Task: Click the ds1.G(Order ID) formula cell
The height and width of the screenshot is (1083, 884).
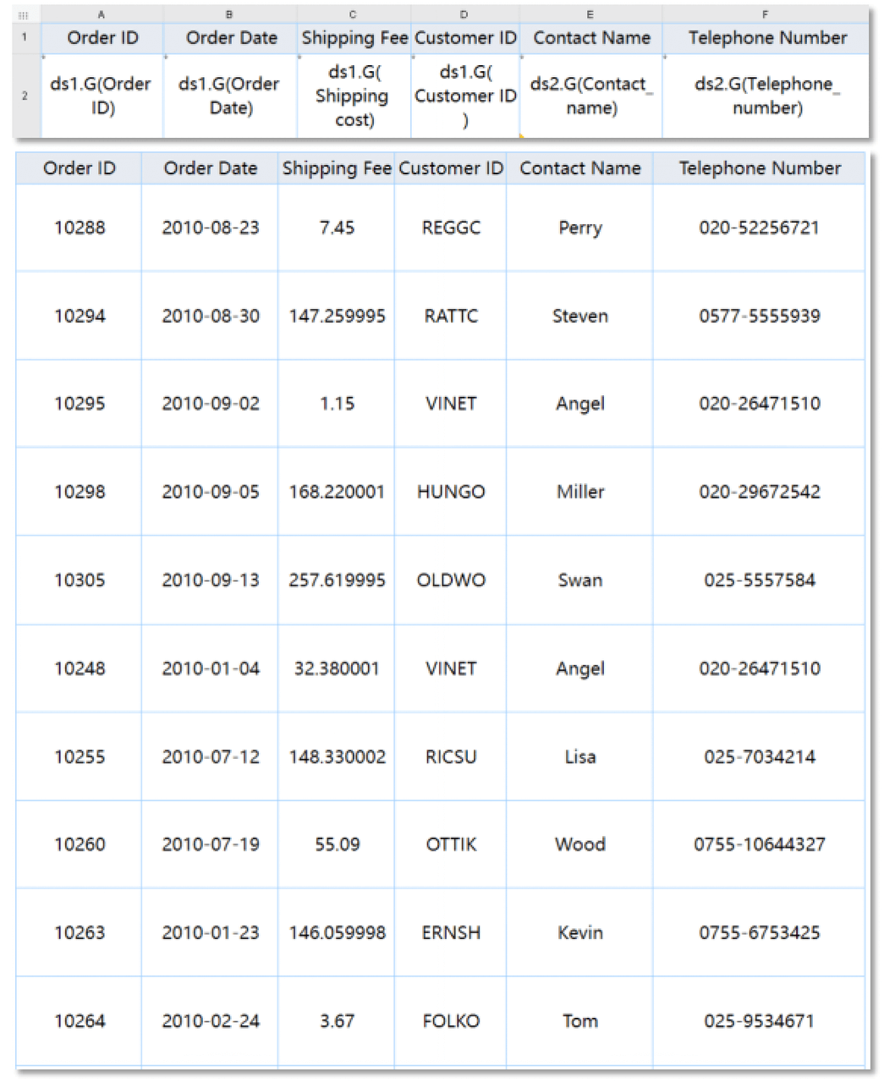Action: pyautogui.click(x=102, y=96)
